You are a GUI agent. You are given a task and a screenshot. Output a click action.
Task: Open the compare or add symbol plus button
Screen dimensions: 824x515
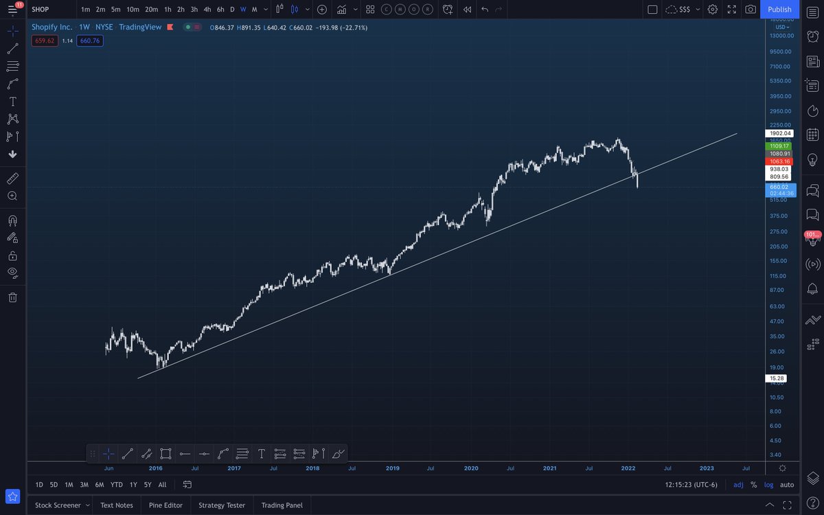(321, 10)
